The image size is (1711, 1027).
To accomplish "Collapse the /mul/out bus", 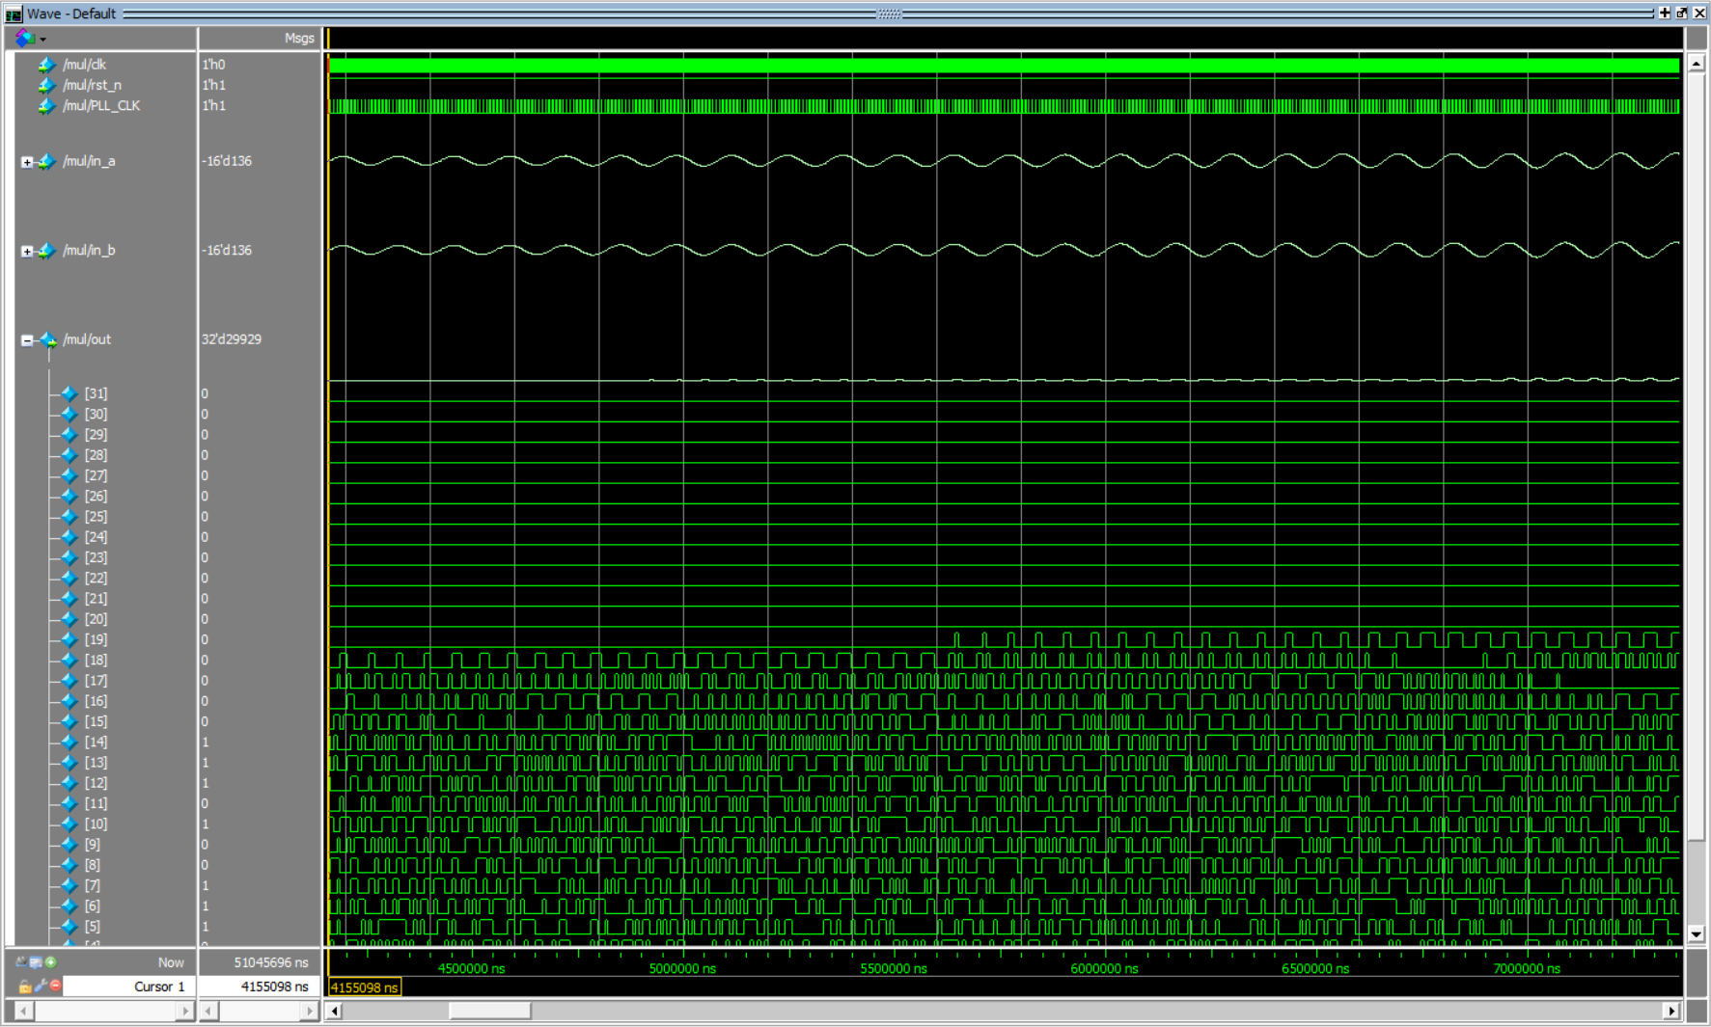I will pos(27,340).
